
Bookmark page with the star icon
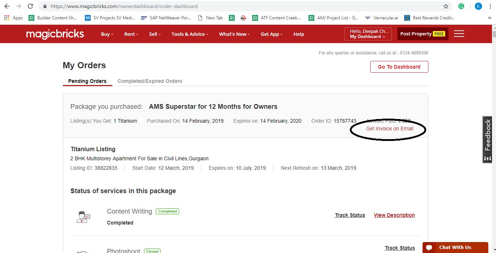pyautogui.click(x=446, y=6)
